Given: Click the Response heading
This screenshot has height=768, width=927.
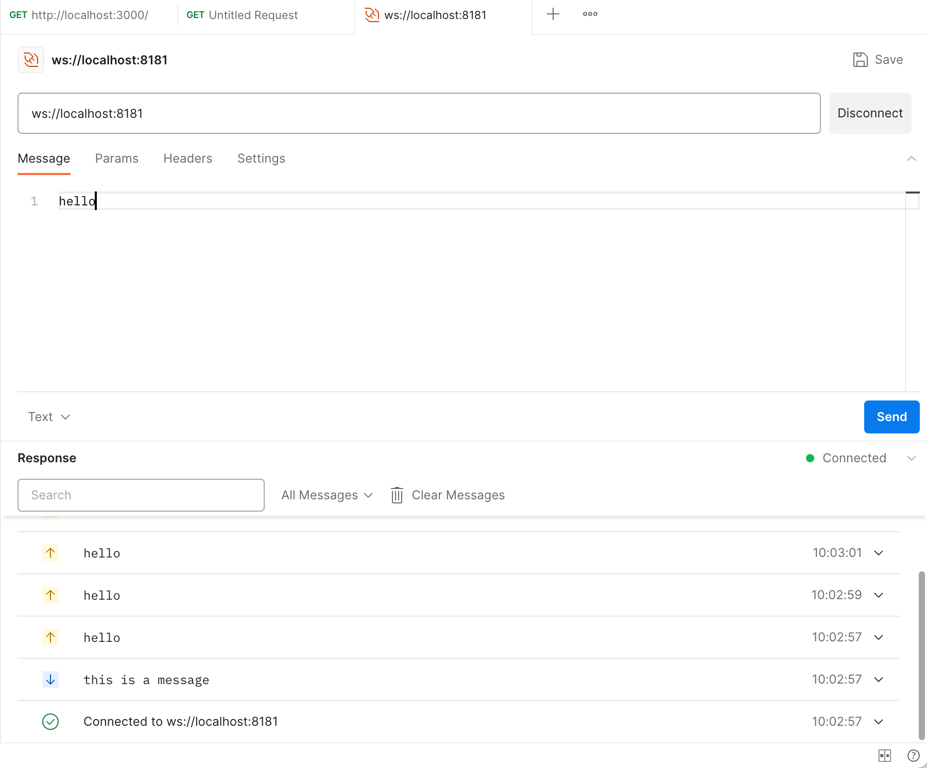Looking at the screenshot, I should [x=47, y=458].
